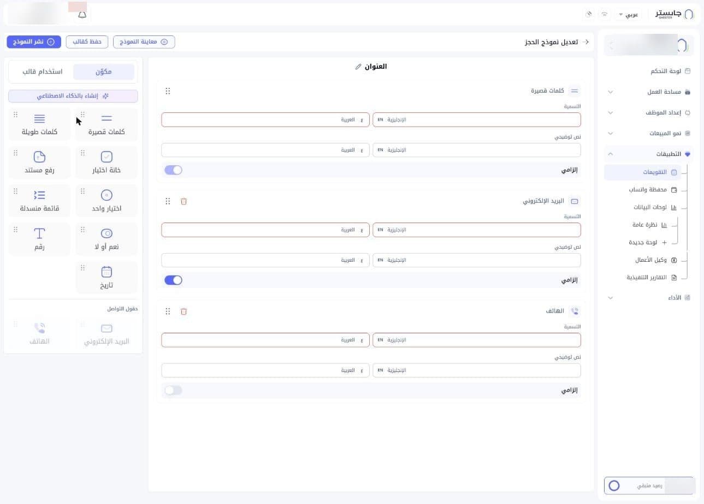Click the حفظ كقالب button

tap(87, 42)
